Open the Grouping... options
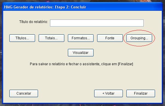 [139, 38]
